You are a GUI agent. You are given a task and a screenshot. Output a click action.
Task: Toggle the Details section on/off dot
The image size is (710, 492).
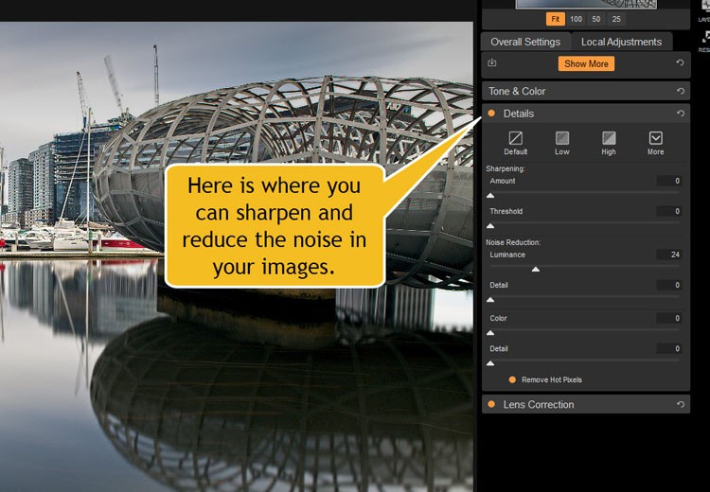tap(491, 114)
